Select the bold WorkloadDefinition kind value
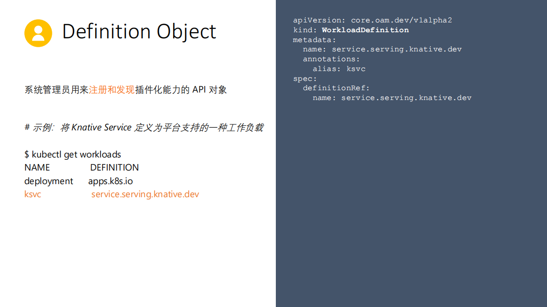Screen dimensions: 547x307 (x=365, y=30)
